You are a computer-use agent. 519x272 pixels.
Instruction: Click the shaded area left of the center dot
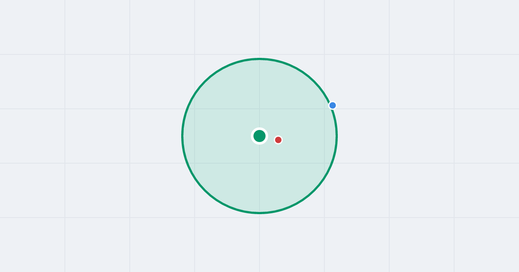pos(218,136)
